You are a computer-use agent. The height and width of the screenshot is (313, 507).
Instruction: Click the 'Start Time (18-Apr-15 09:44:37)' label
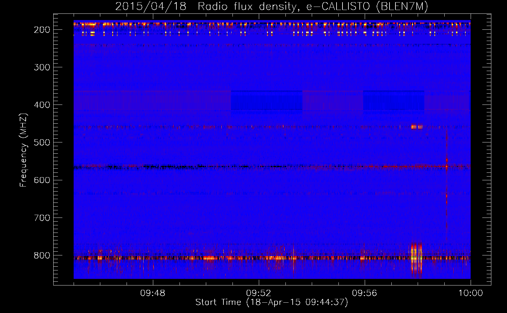click(x=272, y=302)
